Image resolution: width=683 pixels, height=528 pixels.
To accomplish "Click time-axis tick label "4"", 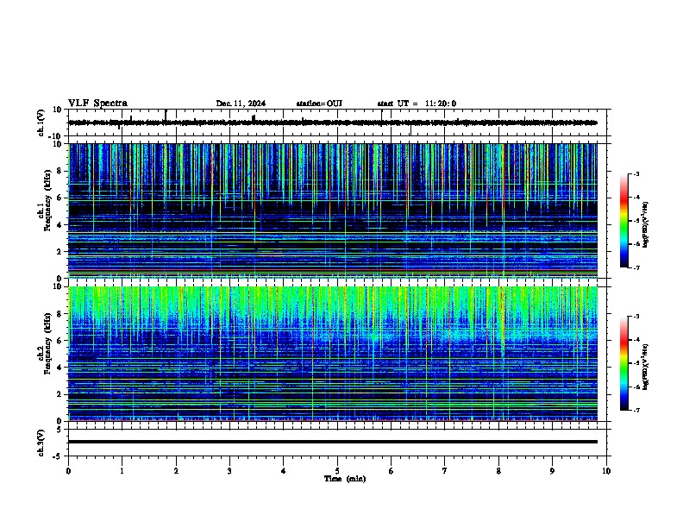I will point(284,471).
